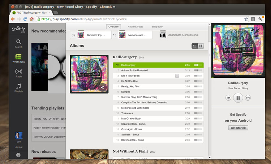Open Playlists music note icon

[18, 86]
